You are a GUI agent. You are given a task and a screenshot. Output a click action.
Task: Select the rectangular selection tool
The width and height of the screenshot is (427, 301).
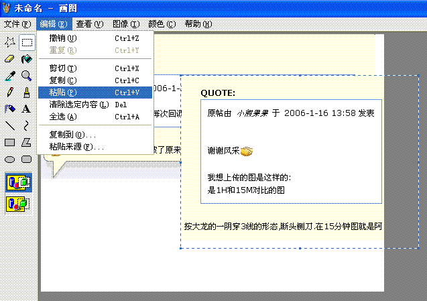pyautogui.click(x=27, y=42)
